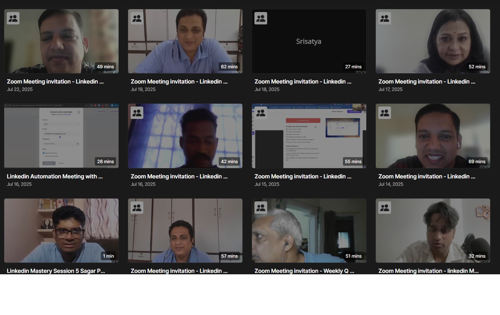Play the 28 mins credentials screen recording thumbnail
Screen dimensions: 500x315
(61, 136)
